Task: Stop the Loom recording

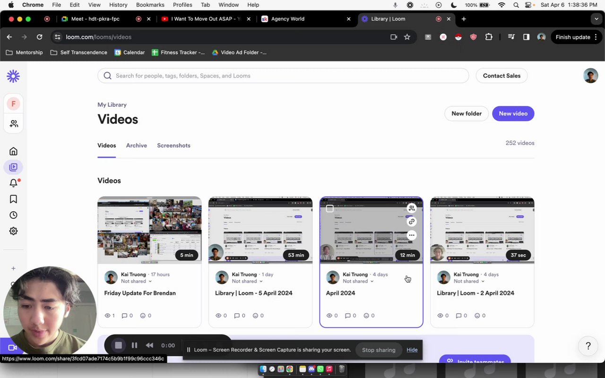Action: click(118, 345)
